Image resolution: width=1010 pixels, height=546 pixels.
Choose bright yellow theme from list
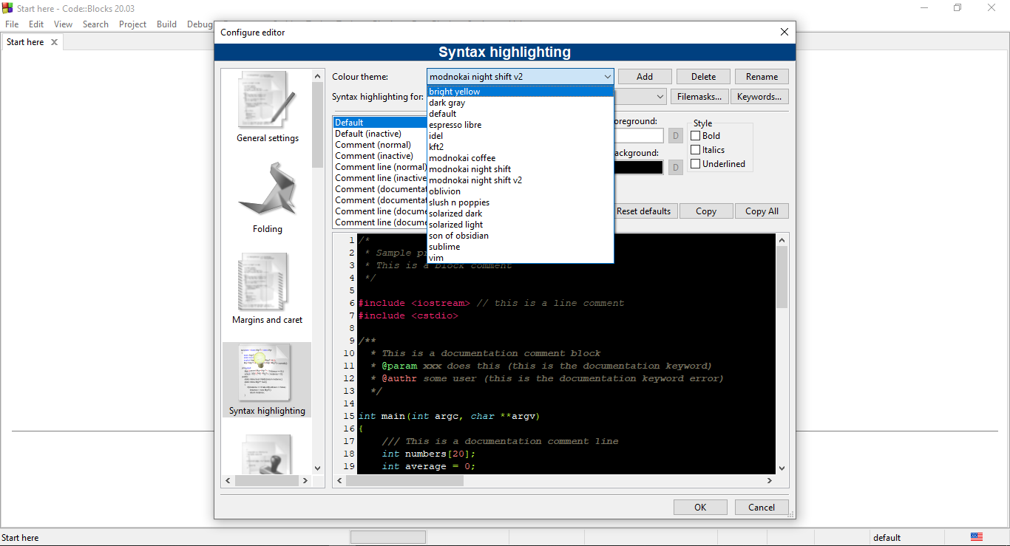pos(521,92)
